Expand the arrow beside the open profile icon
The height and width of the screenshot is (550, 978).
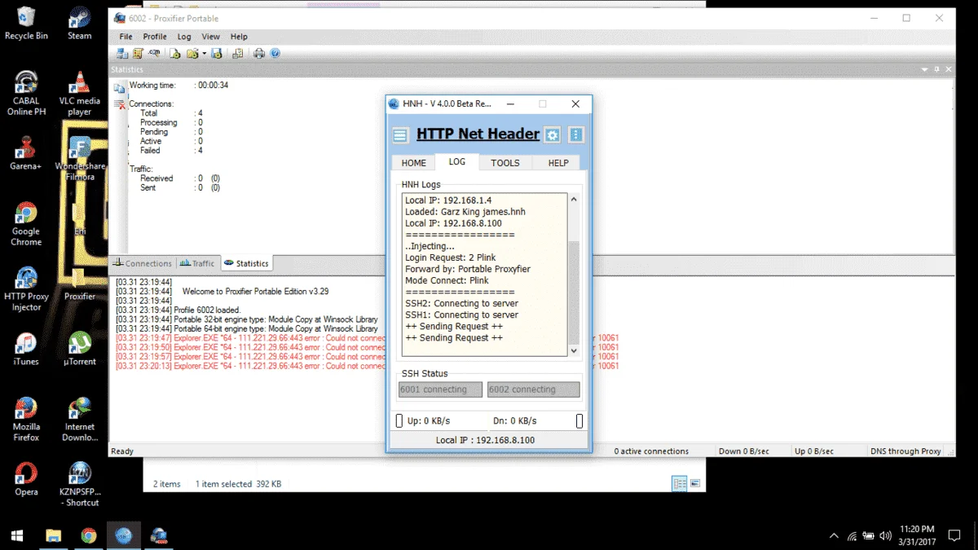[205, 53]
